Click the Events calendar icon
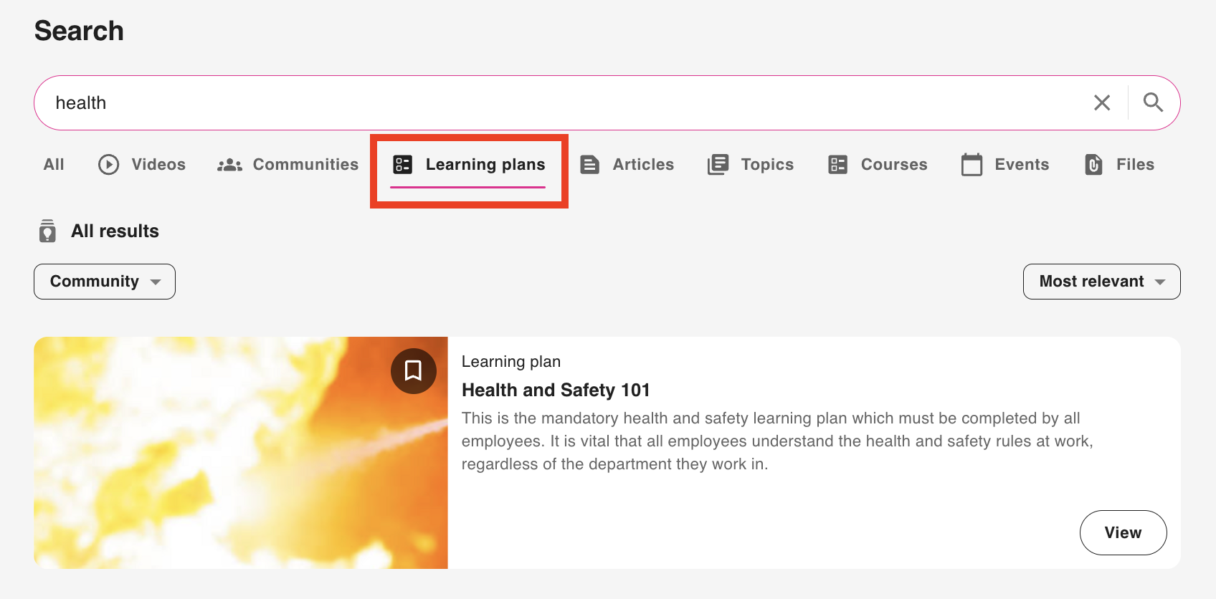This screenshot has width=1216, height=599. [x=972, y=165]
